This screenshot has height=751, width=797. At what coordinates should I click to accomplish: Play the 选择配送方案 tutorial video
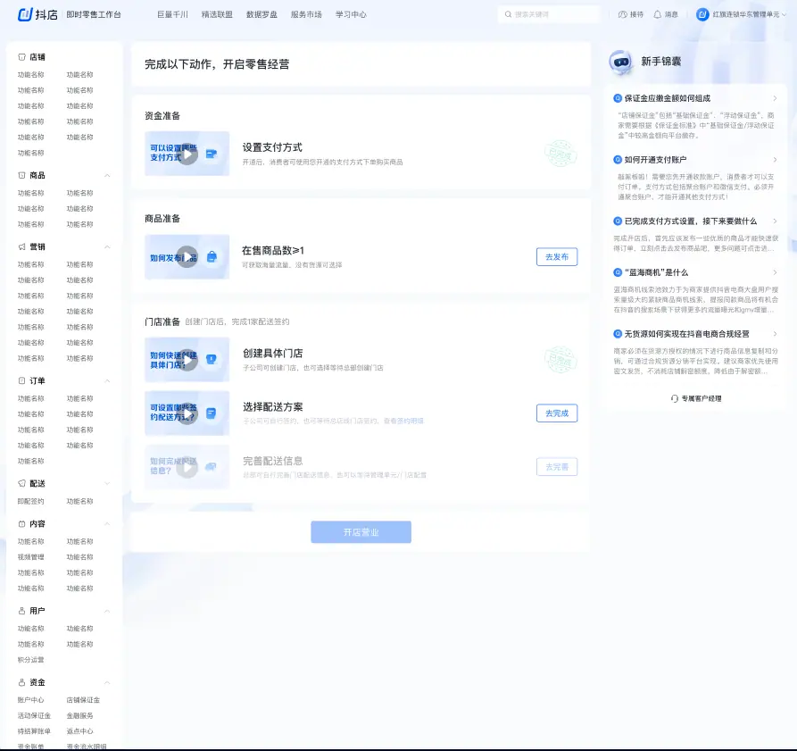[x=187, y=413]
